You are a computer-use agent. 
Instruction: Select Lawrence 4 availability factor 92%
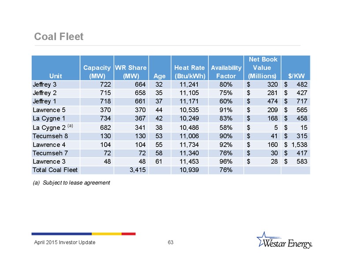pyautogui.click(x=226, y=145)
